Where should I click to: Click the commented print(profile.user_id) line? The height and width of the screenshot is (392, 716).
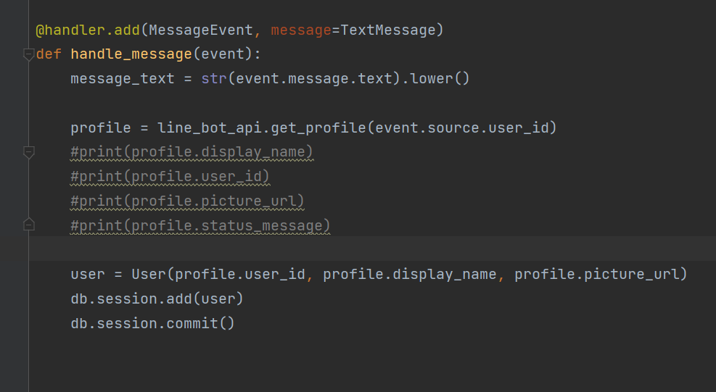click(170, 177)
